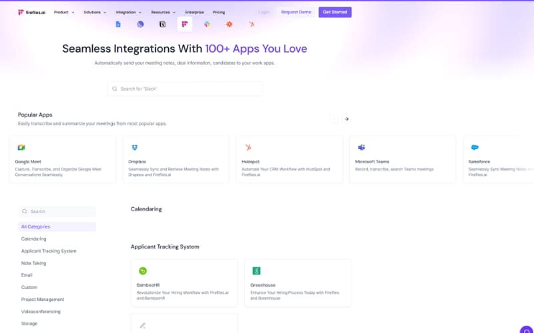Select the Custom category

[29, 288]
